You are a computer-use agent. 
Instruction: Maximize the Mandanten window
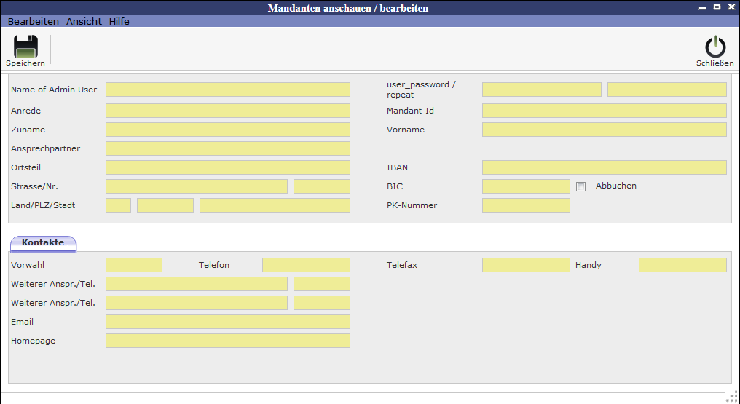(x=717, y=7)
